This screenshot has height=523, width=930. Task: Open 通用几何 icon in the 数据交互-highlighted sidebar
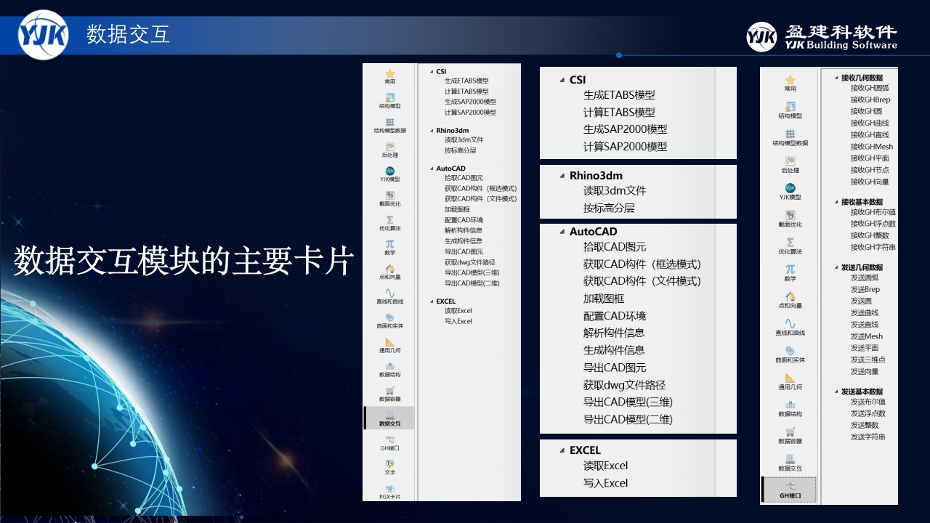coord(390,341)
